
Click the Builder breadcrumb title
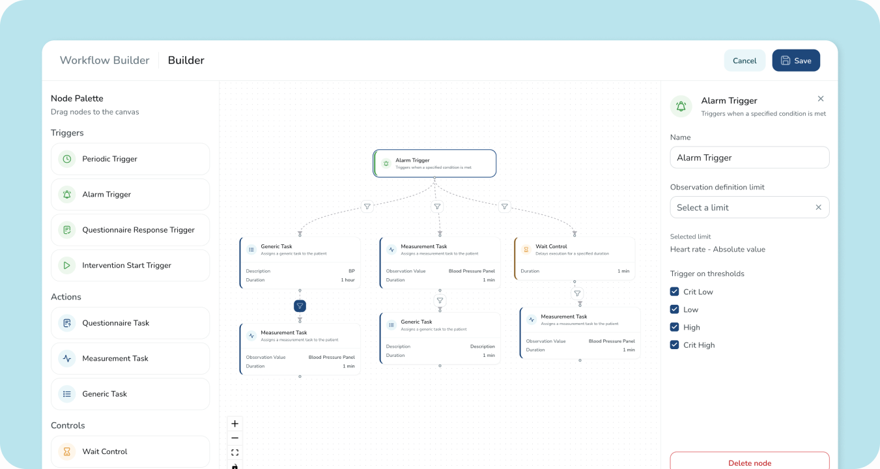point(186,61)
